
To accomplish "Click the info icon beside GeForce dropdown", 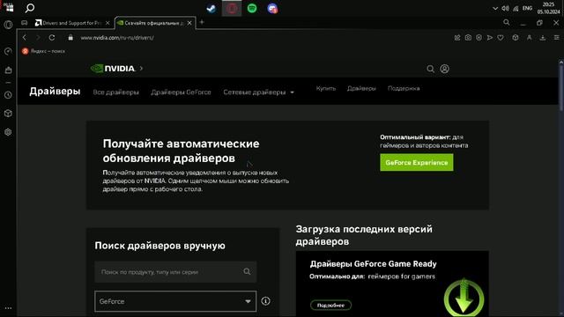I will pyautogui.click(x=265, y=301).
